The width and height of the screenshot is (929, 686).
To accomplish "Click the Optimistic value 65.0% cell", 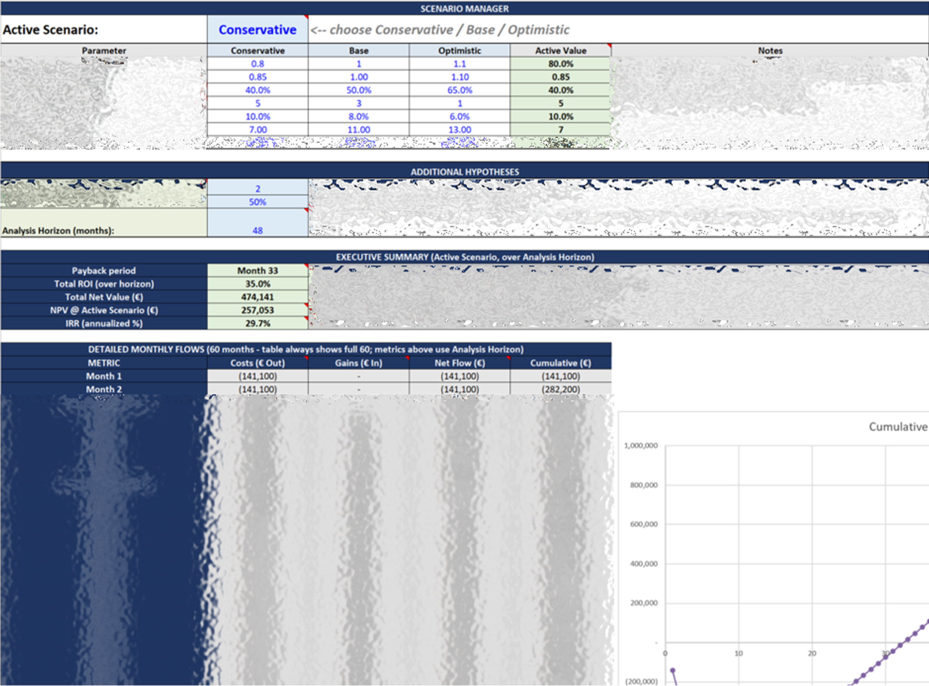I will tap(459, 90).
